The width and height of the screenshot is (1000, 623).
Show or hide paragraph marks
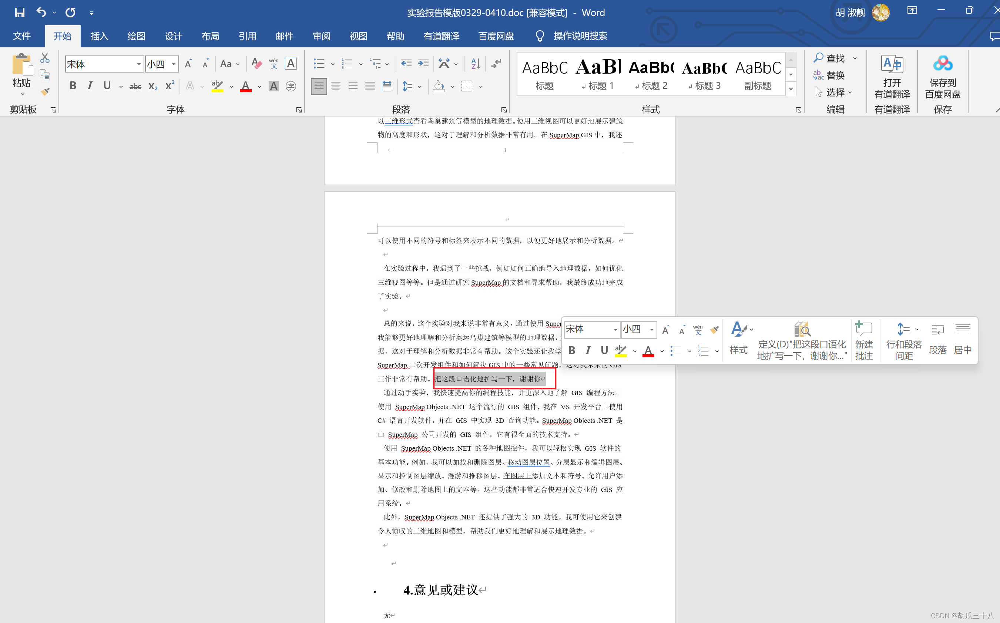[496, 64]
